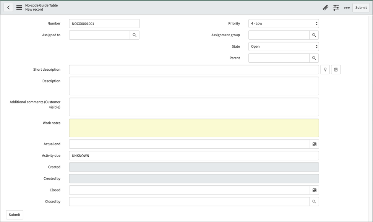The image size is (373, 222).
Task: Focus the Short description field
Action: (193, 69)
